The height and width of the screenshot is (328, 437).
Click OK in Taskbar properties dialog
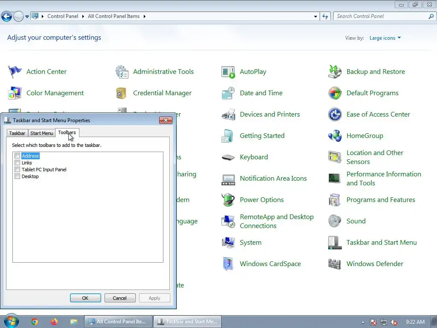(x=85, y=298)
